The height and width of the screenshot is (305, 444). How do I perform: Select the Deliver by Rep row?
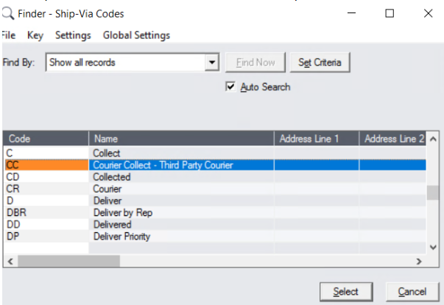tap(122, 213)
